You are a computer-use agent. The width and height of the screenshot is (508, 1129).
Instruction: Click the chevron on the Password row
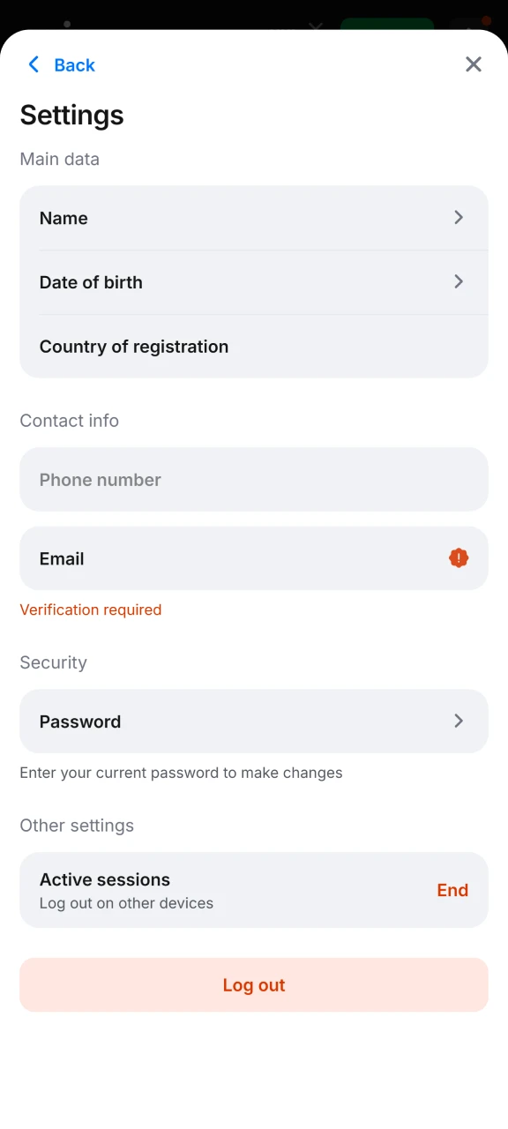[x=459, y=721]
